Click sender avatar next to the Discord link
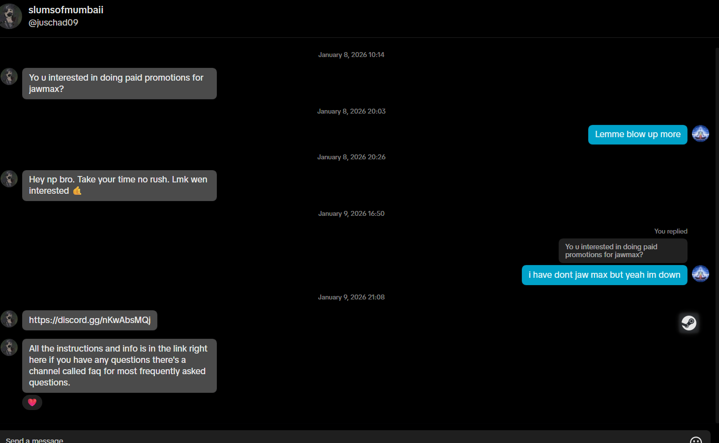 [x=9, y=319]
